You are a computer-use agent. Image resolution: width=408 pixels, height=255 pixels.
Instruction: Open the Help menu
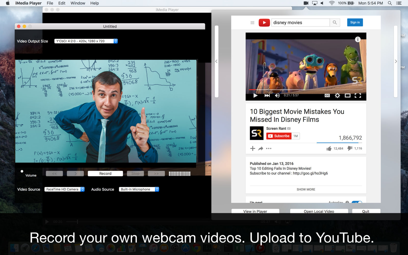click(x=95, y=3)
